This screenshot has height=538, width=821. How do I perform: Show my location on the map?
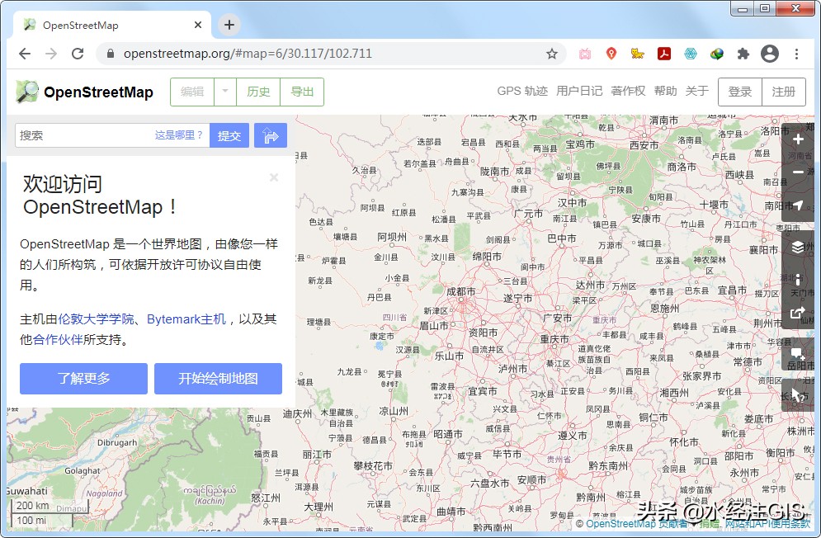pos(798,205)
